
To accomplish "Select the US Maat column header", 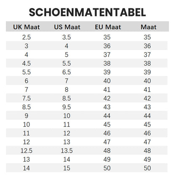I will [x=67, y=27].
